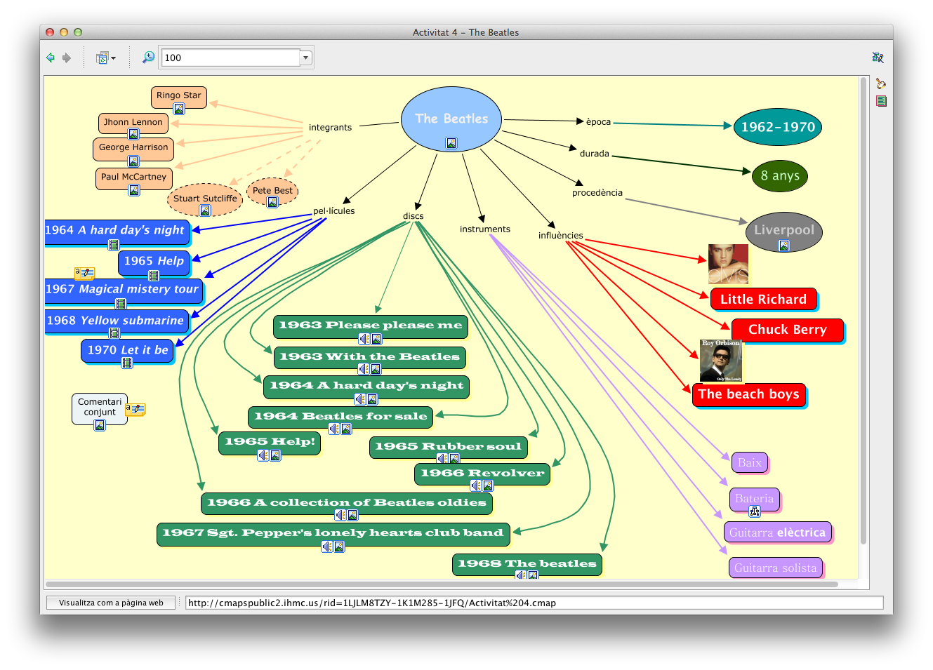Click the Elvis album cover thumbnail
This screenshot has width=933, height=670.
728,264
